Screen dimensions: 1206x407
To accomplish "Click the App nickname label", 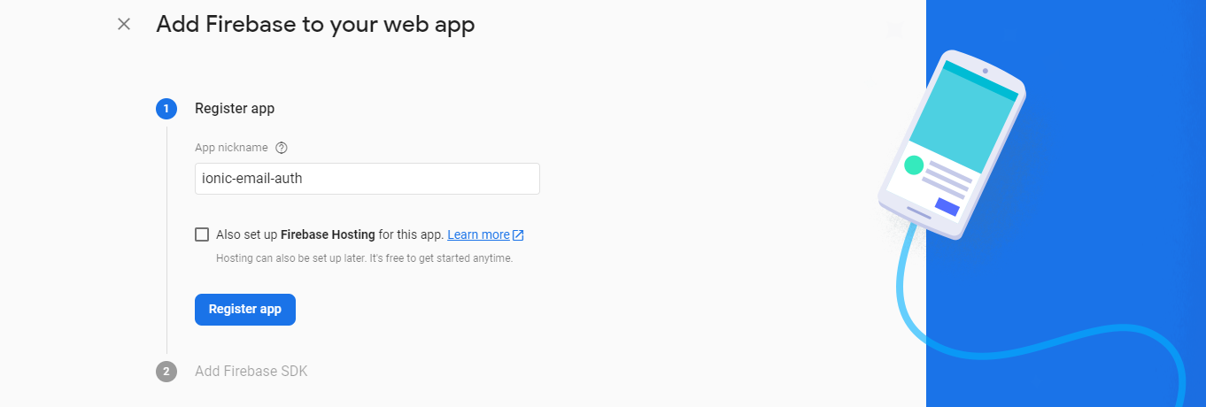I will tap(231, 148).
